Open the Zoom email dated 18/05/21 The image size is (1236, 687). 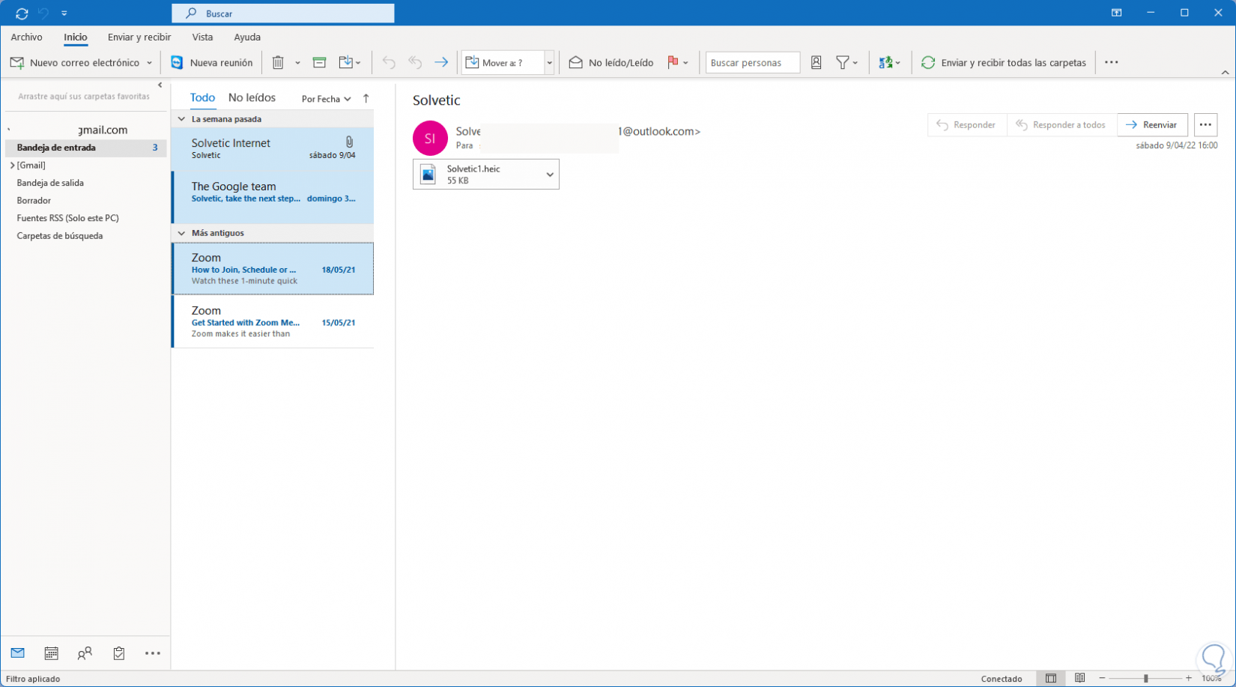[273, 268]
